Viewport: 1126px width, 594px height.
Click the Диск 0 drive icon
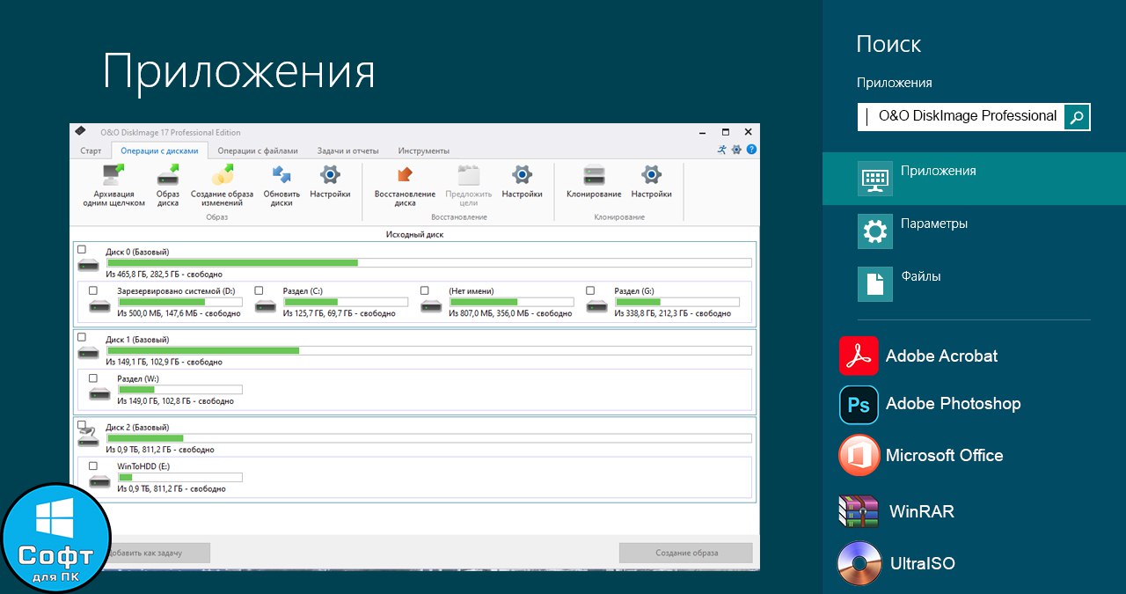tap(88, 263)
